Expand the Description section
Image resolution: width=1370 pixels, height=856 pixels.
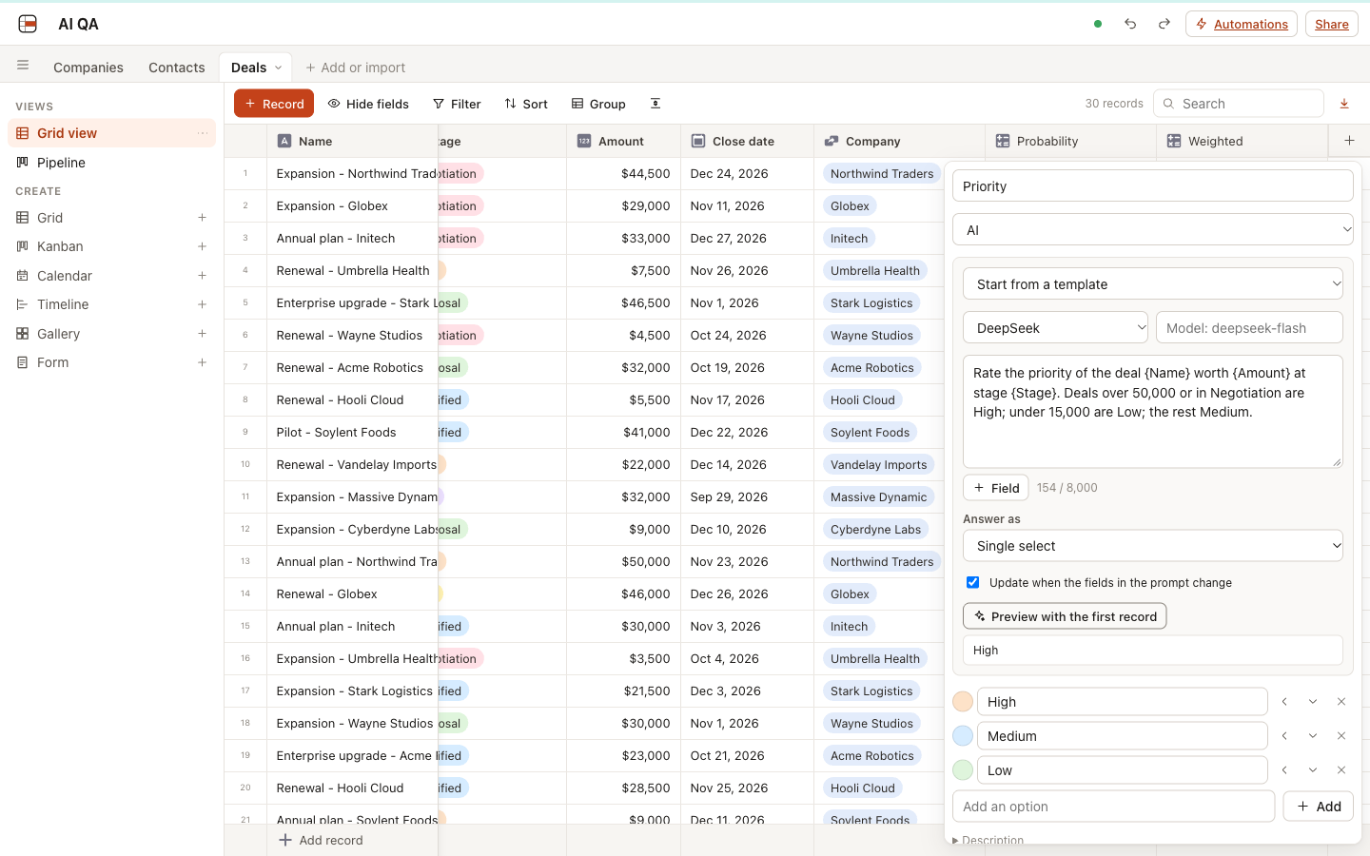[988, 840]
